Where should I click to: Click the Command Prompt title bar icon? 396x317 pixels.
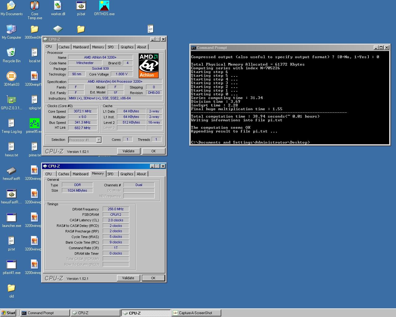193,48
